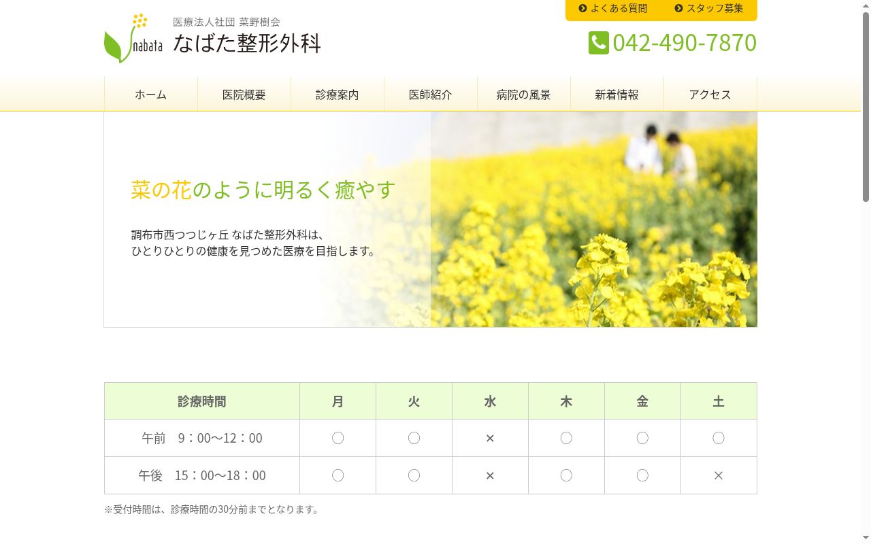Click the arrow icon beside スタッフ募集
This screenshot has width=871, height=544.
click(x=678, y=8)
